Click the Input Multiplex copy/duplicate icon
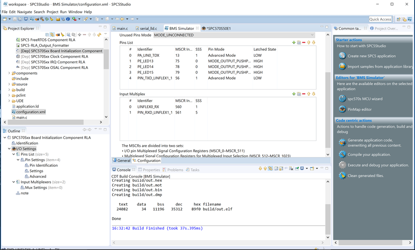Viewport: 415px width, 250px height. pos(299,94)
